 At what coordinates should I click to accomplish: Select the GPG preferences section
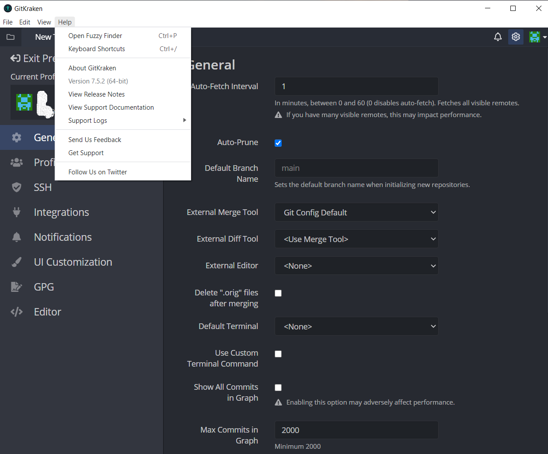click(81, 287)
